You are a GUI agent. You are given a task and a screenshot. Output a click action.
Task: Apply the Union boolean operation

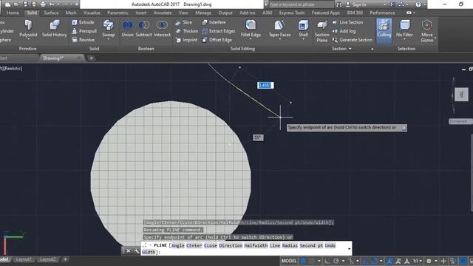(x=127, y=29)
